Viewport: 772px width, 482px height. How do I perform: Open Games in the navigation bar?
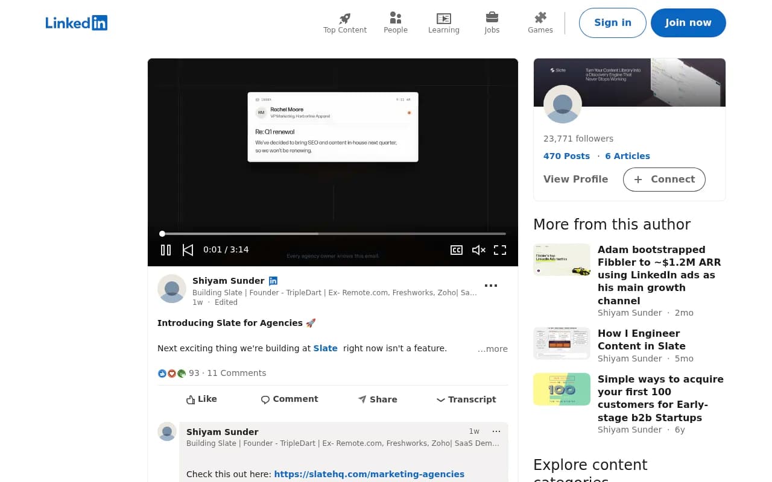[x=540, y=23]
